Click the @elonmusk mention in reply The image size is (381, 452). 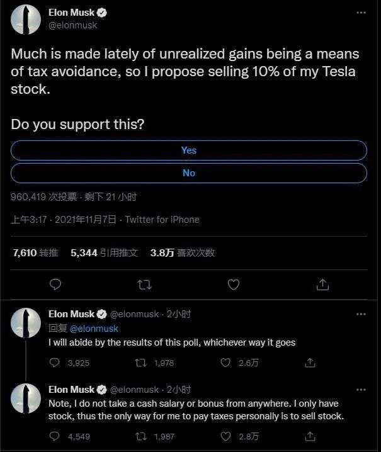pyautogui.click(x=94, y=328)
